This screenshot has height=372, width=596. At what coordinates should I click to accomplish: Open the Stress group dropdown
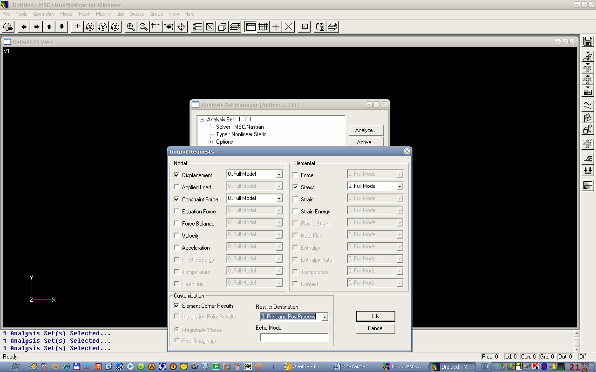(x=400, y=186)
